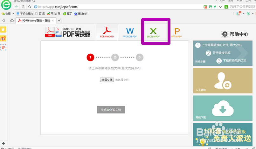Open the 网址导 bookmark
256x149 pixels.
pos(53,14)
